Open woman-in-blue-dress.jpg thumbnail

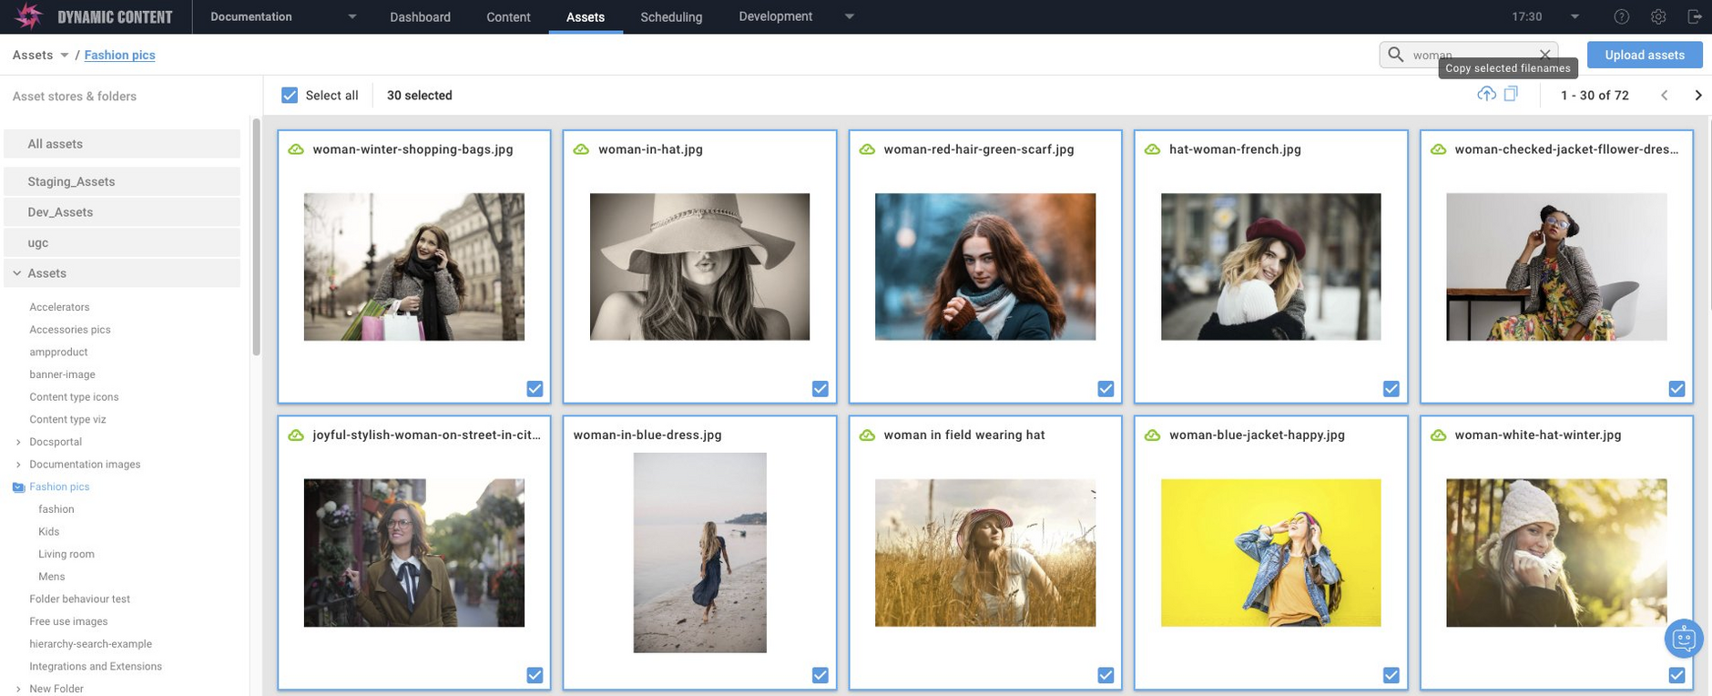tap(699, 553)
